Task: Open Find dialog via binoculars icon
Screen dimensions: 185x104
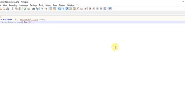Action: coord(34,9)
